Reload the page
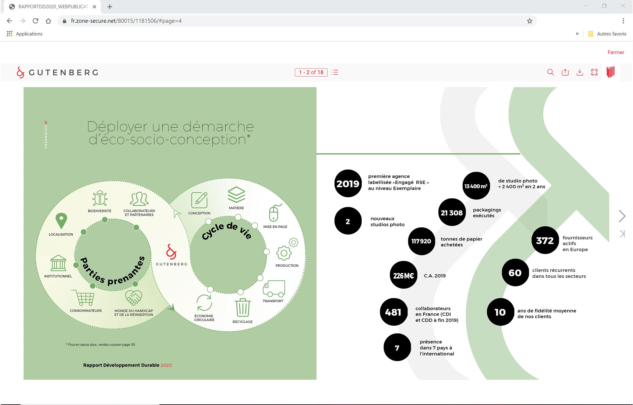This screenshot has width=633, height=405. (x=35, y=21)
